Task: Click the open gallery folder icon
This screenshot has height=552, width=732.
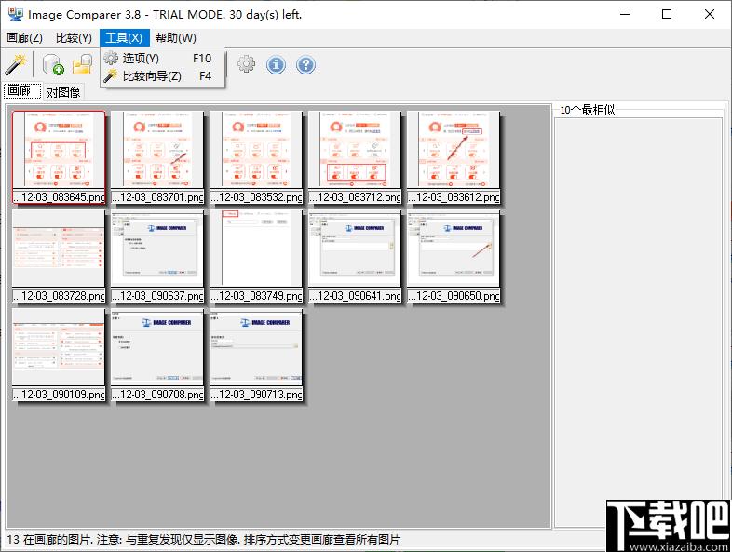Action: 82,64
